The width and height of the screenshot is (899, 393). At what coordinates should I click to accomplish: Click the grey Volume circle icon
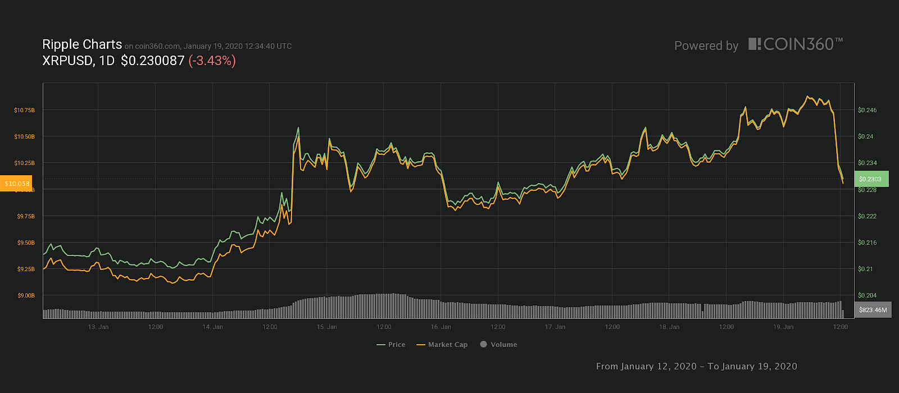483,344
